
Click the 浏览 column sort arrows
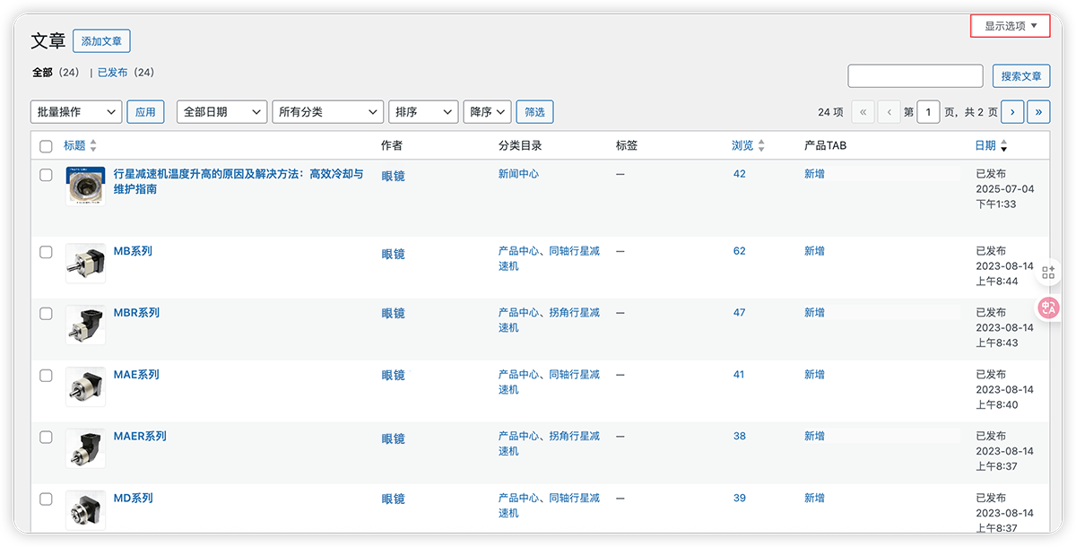click(761, 146)
